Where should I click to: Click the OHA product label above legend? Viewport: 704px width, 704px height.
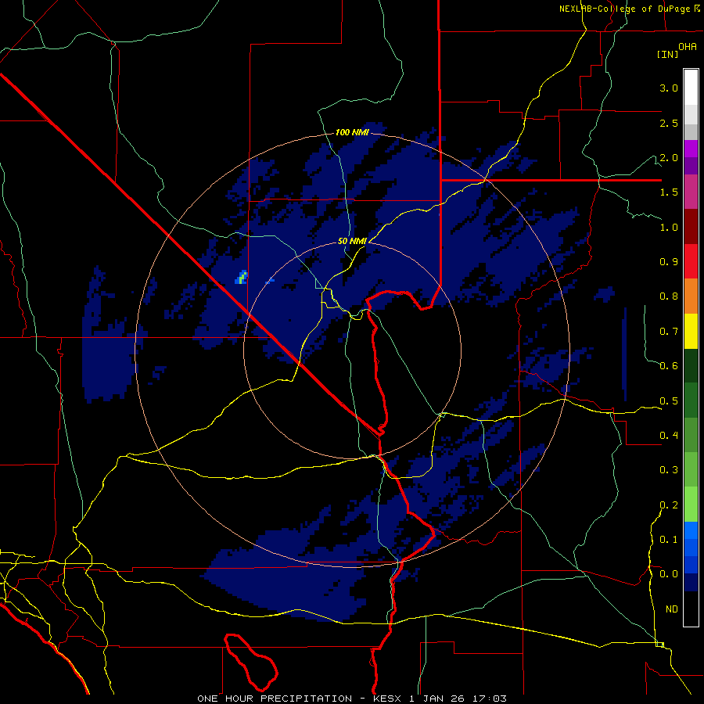tap(688, 47)
